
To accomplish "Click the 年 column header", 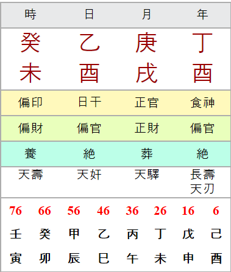I will pyautogui.click(x=202, y=15).
